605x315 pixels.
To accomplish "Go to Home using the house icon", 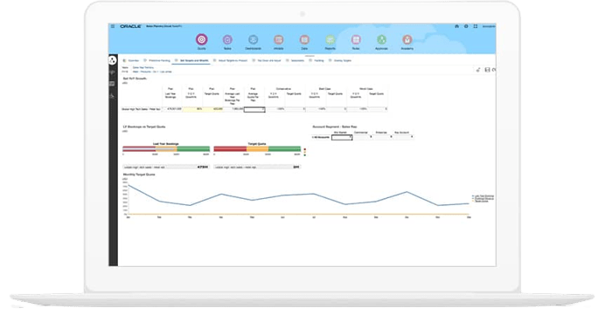I will [x=457, y=26].
